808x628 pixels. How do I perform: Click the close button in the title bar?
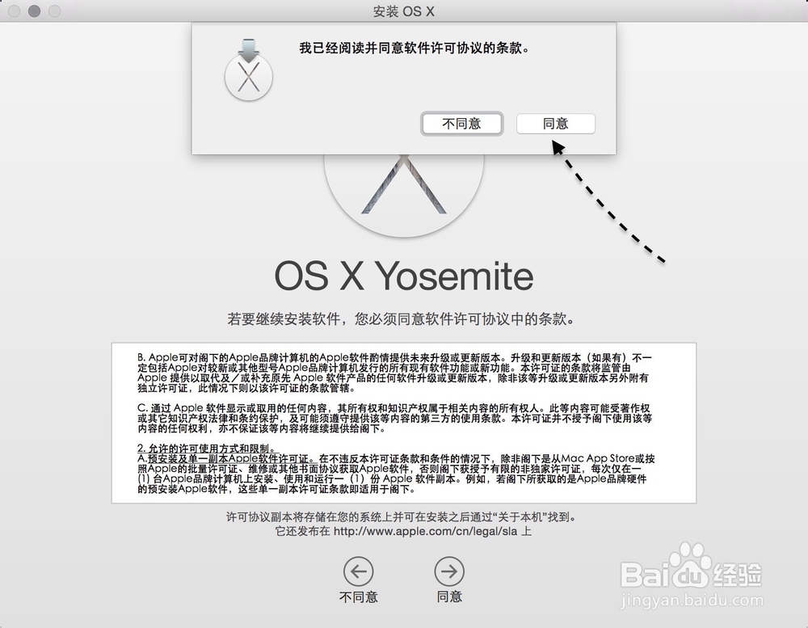click(14, 11)
